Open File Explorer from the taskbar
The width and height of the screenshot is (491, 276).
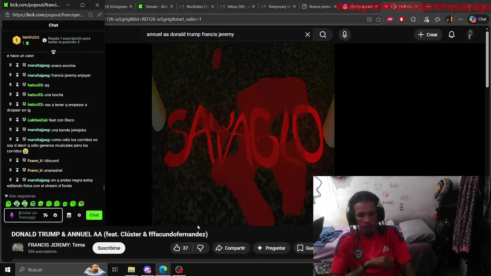coord(131,269)
